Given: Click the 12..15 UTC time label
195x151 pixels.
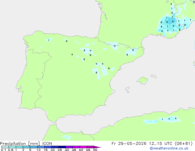Looking at the screenshot, I should tap(161, 144).
